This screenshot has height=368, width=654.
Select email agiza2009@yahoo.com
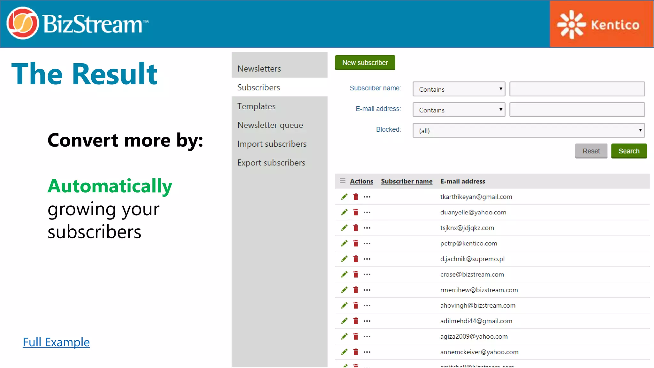tap(474, 336)
